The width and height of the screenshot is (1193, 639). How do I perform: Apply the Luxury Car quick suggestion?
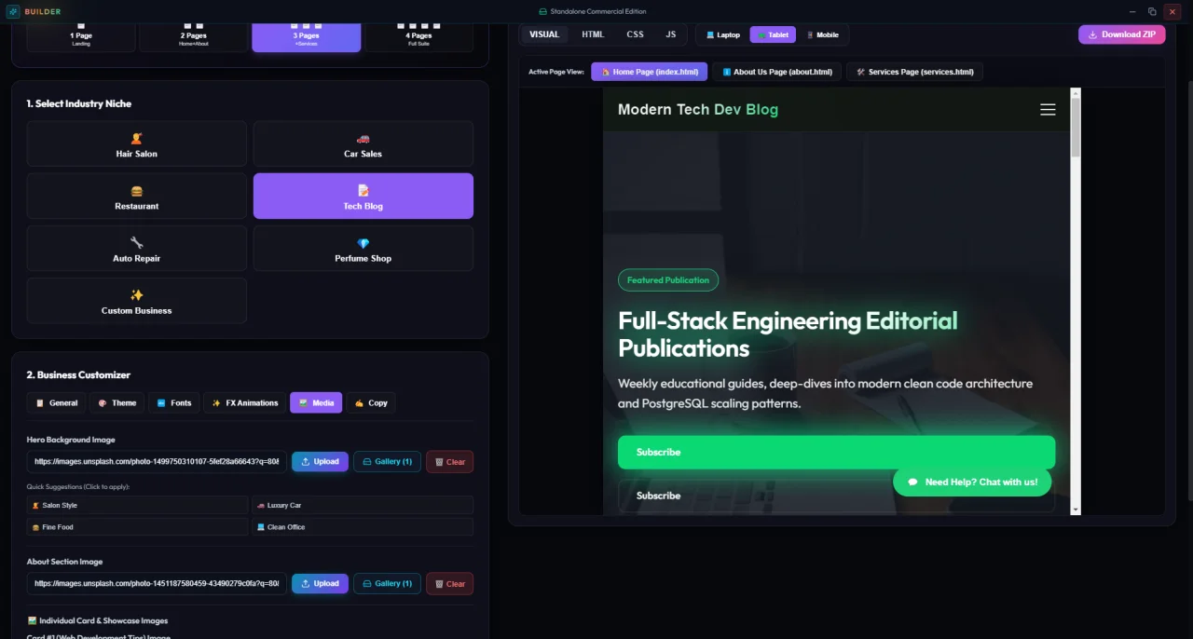click(x=363, y=505)
